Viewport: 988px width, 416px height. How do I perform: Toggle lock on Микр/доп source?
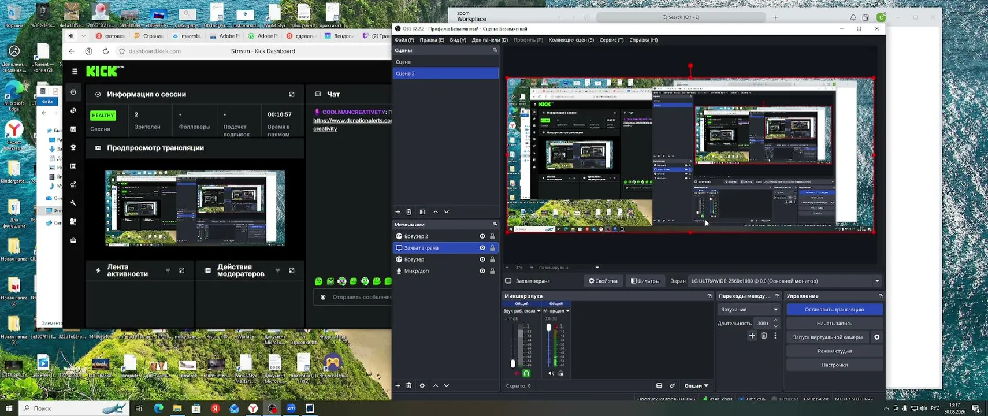(492, 271)
